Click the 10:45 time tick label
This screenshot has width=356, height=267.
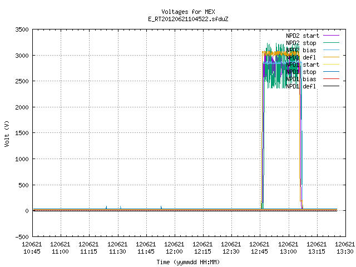click(32, 252)
